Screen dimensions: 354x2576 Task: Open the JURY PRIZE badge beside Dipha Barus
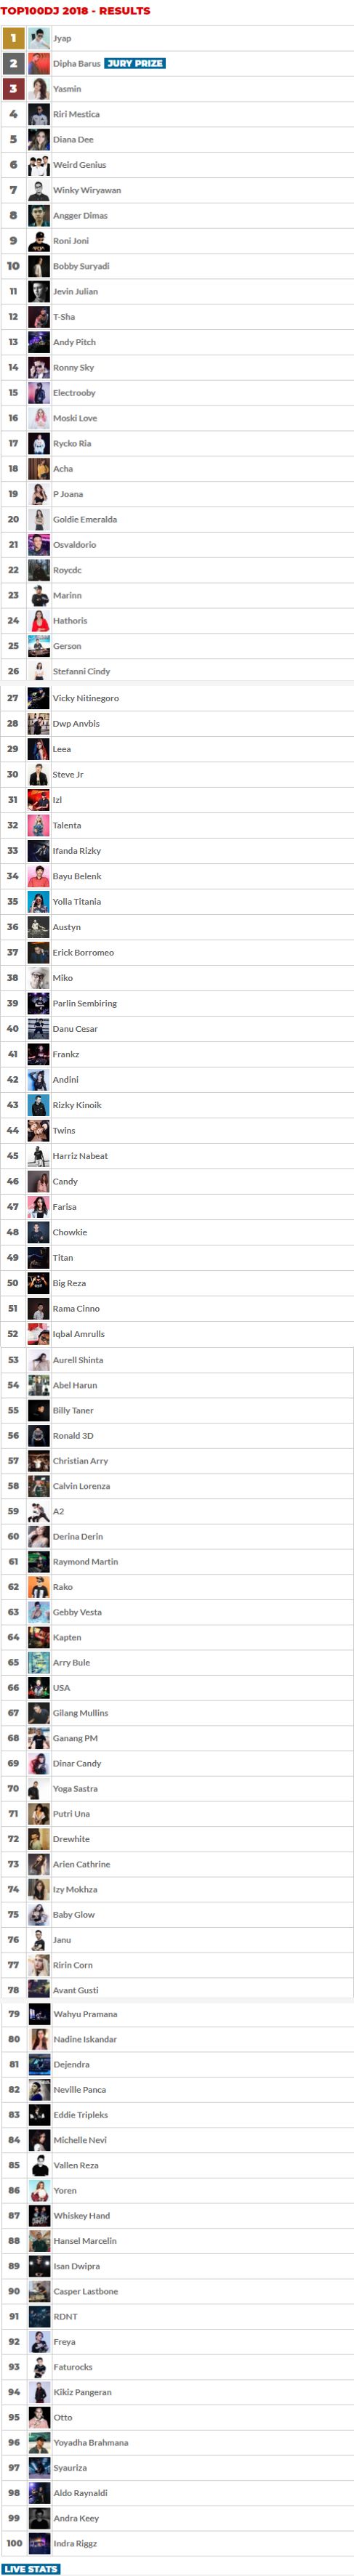tap(135, 63)
